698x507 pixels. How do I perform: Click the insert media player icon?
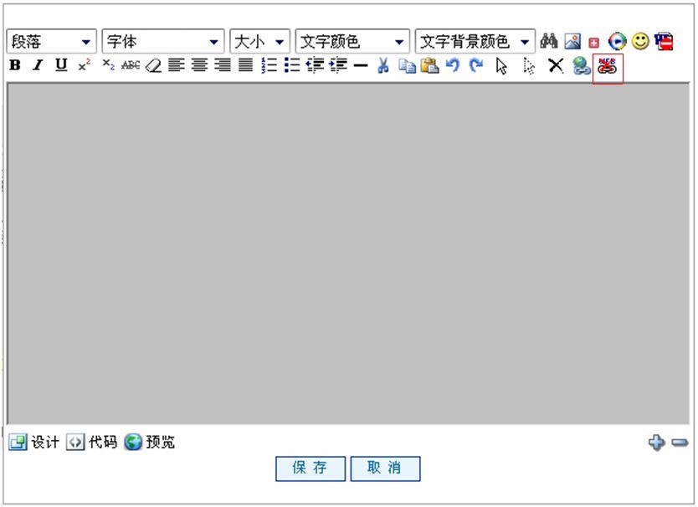point(618,41)
